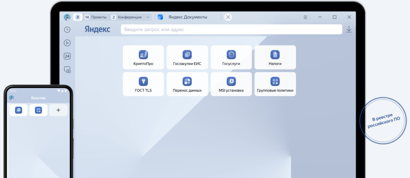Viewport: 410px width, 178px height.
Task: Switch to the Конференция tab group
Action: click(127, 17)
